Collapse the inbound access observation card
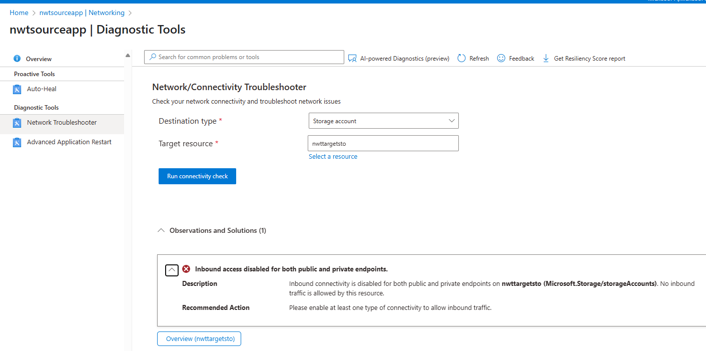Image resolution: width=706 pixels, height=351 pixels. pos(172,270)
